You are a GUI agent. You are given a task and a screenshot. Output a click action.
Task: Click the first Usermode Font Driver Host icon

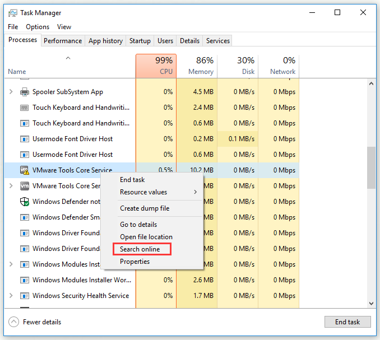click(25, 139)
